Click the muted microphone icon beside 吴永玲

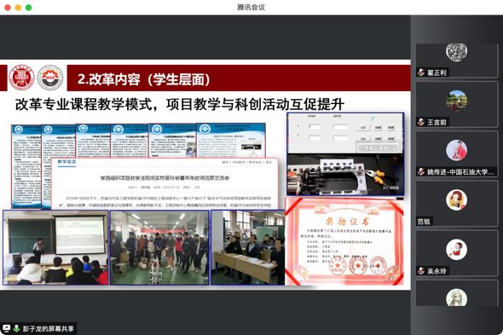[x=421, y=271]
